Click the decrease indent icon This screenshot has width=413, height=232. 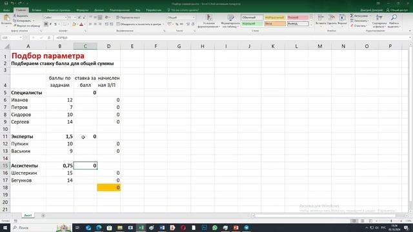click(106, 24)
